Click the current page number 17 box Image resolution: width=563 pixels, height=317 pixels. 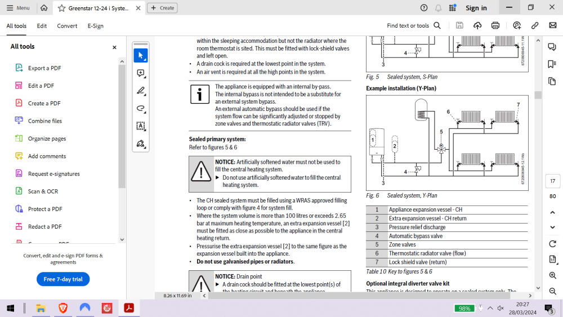click(552, 181)
